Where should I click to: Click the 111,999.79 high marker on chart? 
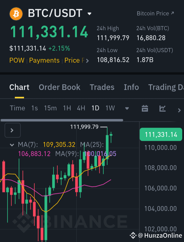[84, 127]
